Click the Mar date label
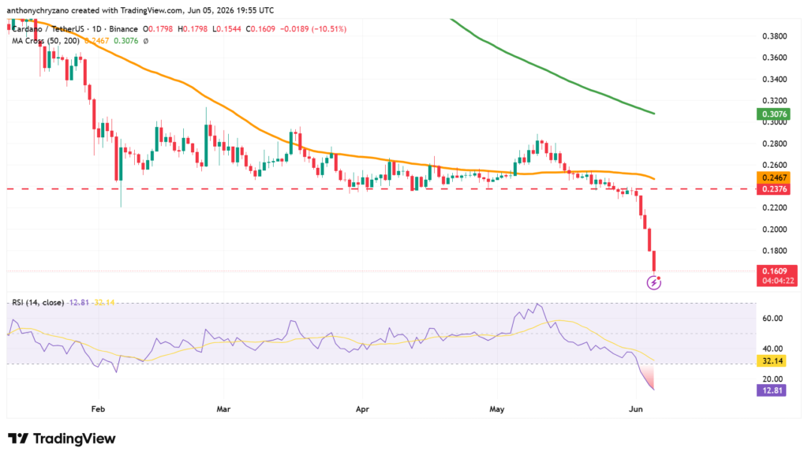Screen dimensions: 808x459 coord(223,409)
